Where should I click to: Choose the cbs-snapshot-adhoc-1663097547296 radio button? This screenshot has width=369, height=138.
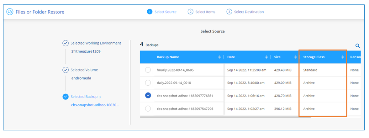148,109
